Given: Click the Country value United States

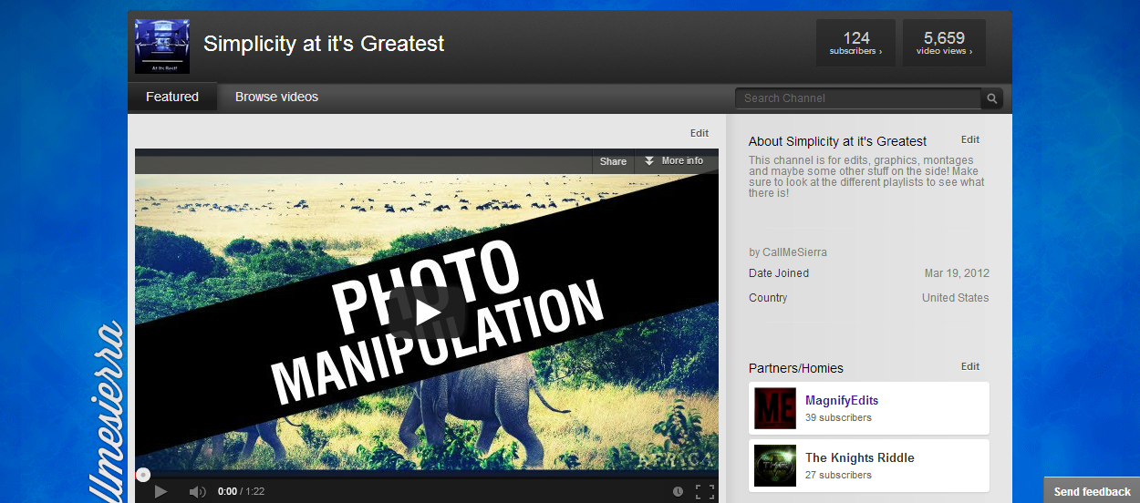Looking at the screenshot, I should 956,298.
